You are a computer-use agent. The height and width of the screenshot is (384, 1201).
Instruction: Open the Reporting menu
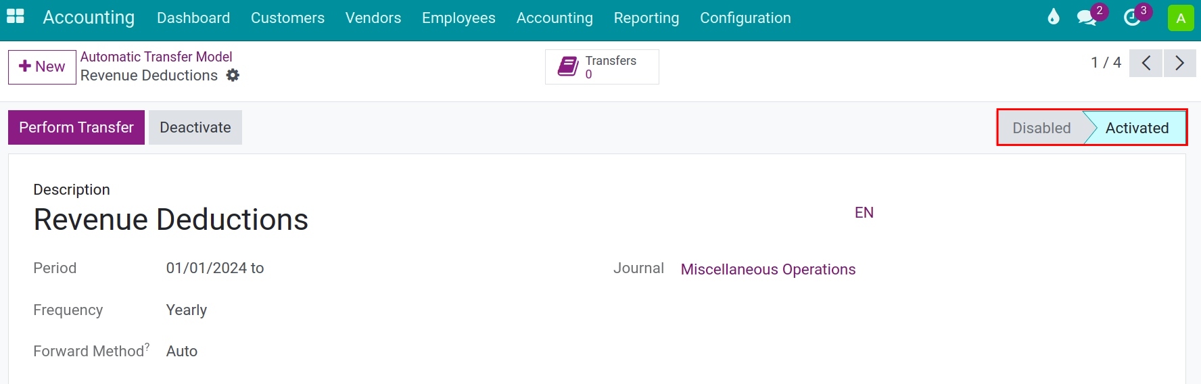[x=646, y=18]
